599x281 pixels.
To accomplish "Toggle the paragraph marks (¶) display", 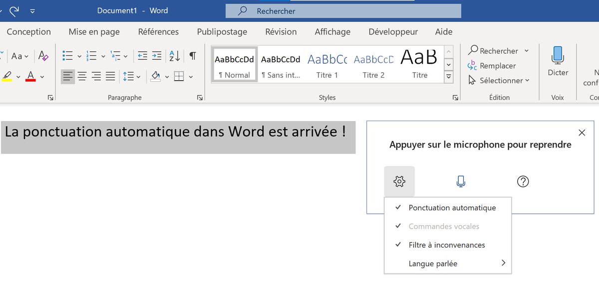I will click(193, 56).
